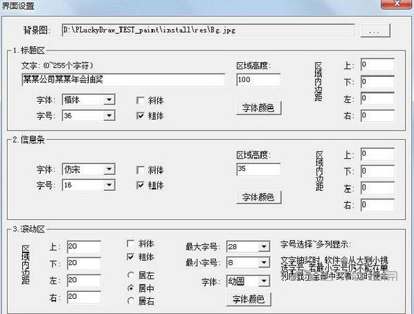Click the 左 padding field in 标题区
This screenshot has height=314, width=414.
377,98
